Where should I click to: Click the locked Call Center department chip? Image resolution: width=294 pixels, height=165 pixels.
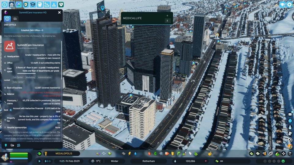coord(18,77)
